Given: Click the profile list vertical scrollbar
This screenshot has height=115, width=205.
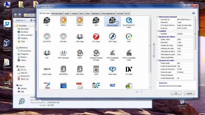Looking at the screenshot, I should pyautogui.click(x=150, y=46).
